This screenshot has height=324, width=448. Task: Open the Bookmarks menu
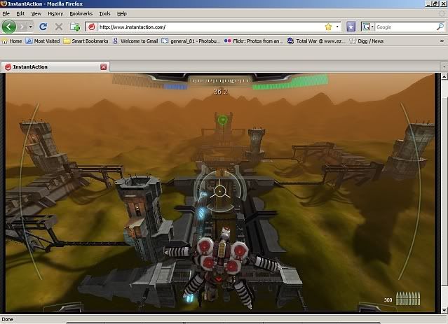coord(81,13)
